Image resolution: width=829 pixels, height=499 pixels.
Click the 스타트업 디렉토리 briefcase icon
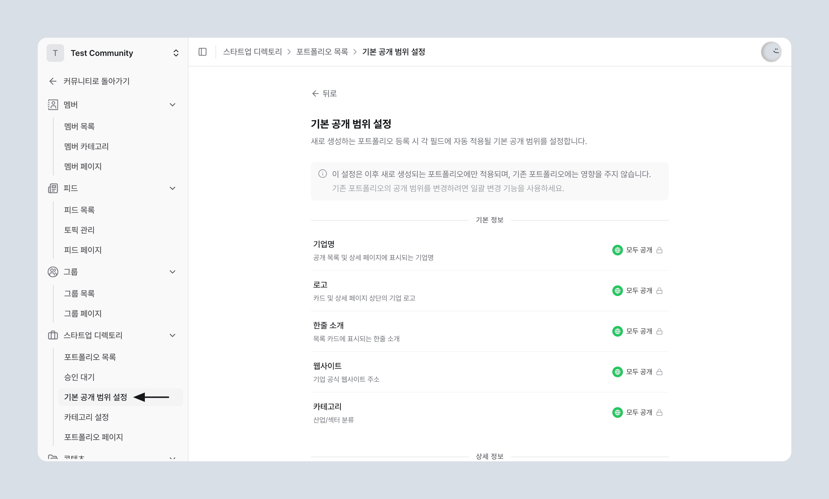click(x=53, y=335)
